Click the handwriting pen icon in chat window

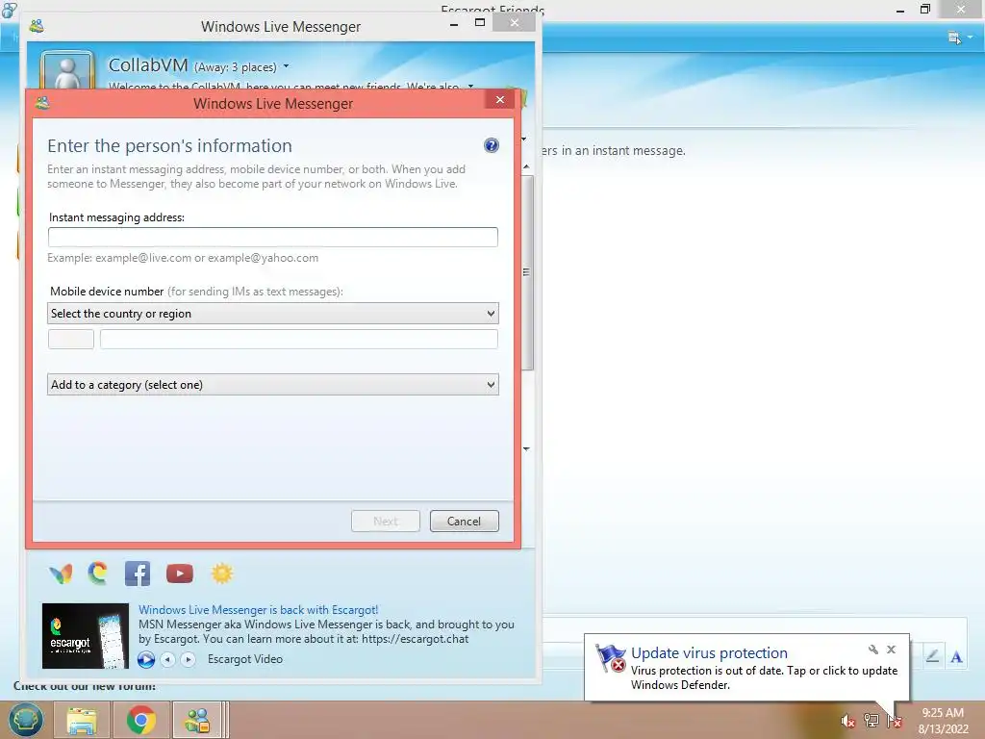point(933,656)
